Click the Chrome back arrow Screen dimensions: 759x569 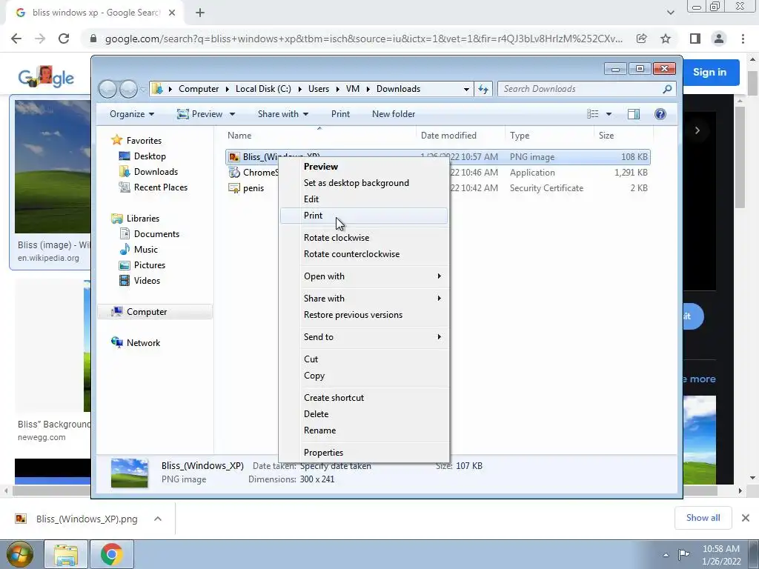tap(16, 39)
